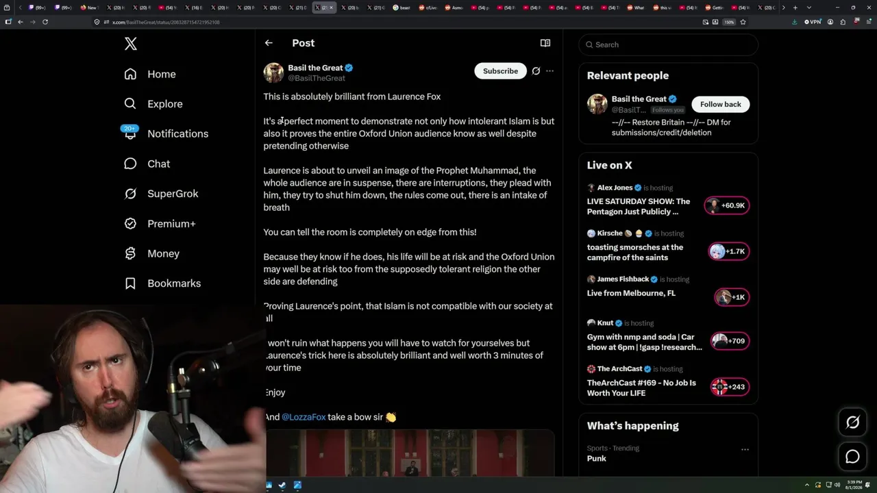Join The ArchCast live +243
This screenshot has width=877, height=493.
pos(729,387)
